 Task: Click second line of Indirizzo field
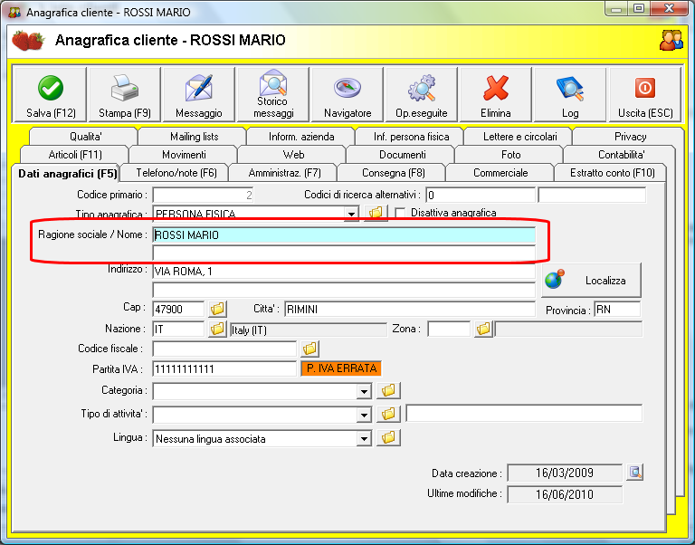(344, 289)
